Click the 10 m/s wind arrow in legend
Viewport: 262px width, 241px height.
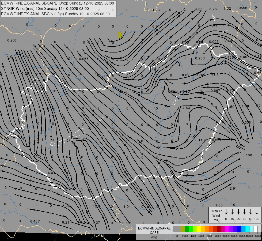[x=232, y=212]
